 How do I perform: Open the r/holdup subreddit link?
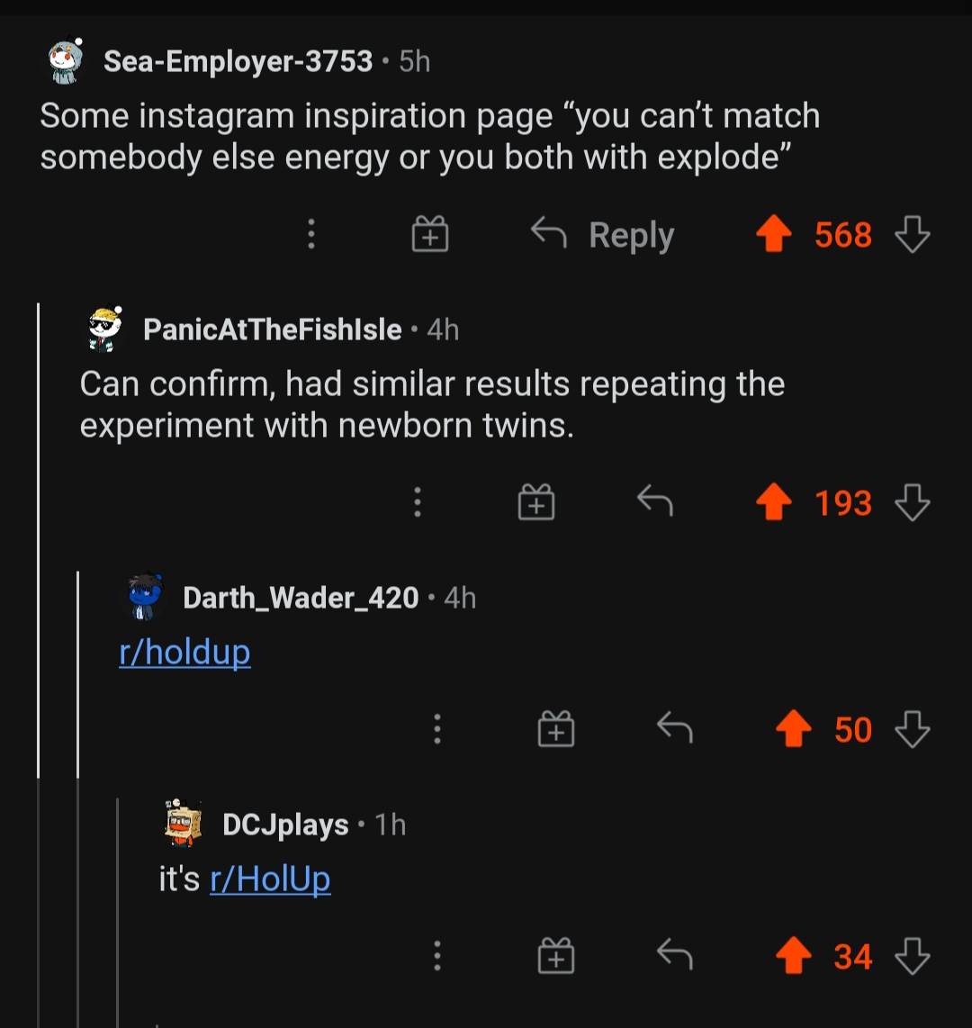[x=184, y=652]
